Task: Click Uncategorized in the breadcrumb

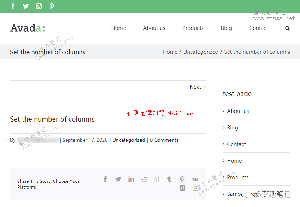Action: (x=201, y=52)
